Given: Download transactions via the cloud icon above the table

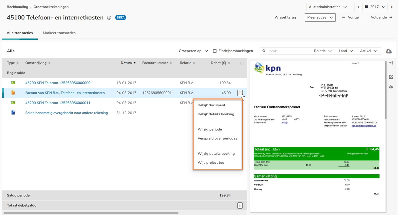Looking at the screenshot, I should click(389, 51).
